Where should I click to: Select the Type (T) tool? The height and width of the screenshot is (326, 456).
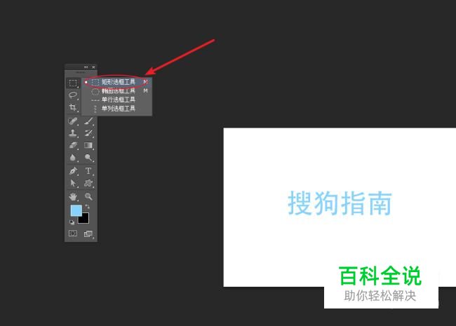88,170
